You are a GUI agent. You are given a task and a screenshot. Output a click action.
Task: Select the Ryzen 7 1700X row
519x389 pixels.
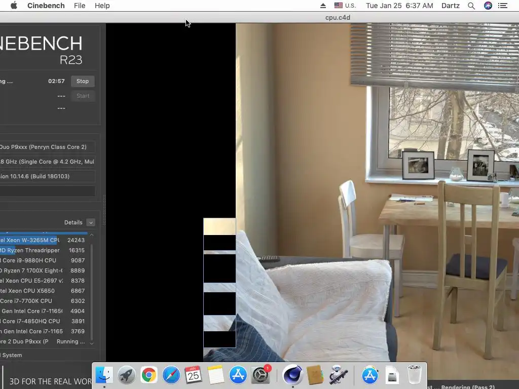tap(44, 270)
